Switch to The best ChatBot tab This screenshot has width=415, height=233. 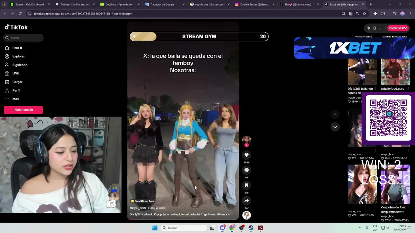[x=75, y=5]
